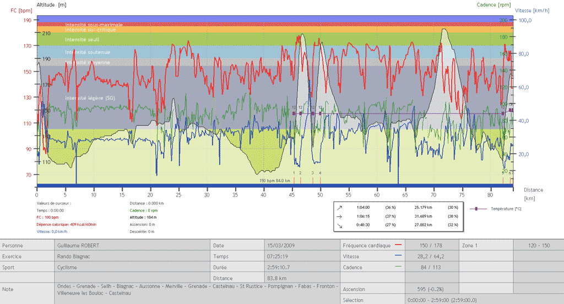
Task: Click the Sport field showing Cyclisme
Action: [x=132, y=267]
